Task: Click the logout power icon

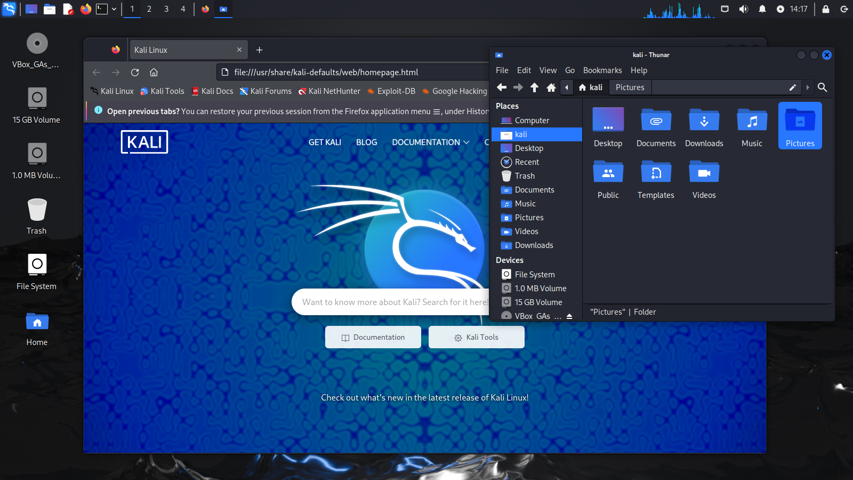Action: coord(844,9)
